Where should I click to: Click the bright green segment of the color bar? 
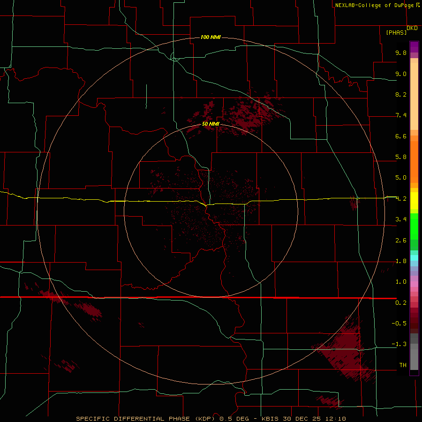click(x=414, y=226)
